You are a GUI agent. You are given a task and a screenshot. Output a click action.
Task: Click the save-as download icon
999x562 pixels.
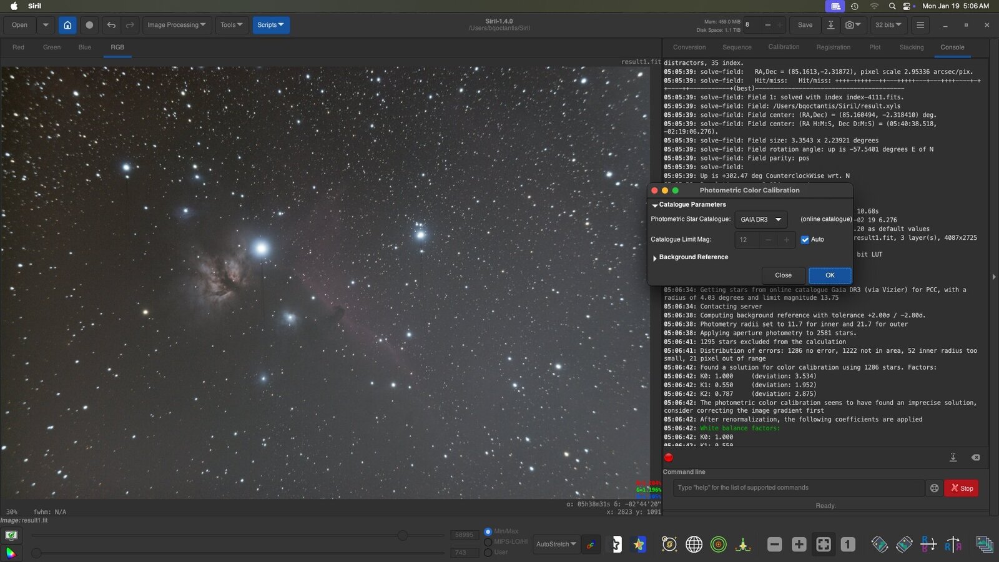(x=831, y=25)
